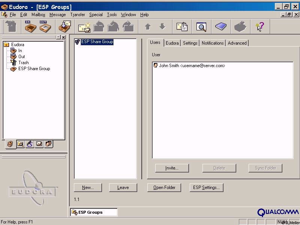Open the Window menu

pyautogui.click(x=128, y=15)
